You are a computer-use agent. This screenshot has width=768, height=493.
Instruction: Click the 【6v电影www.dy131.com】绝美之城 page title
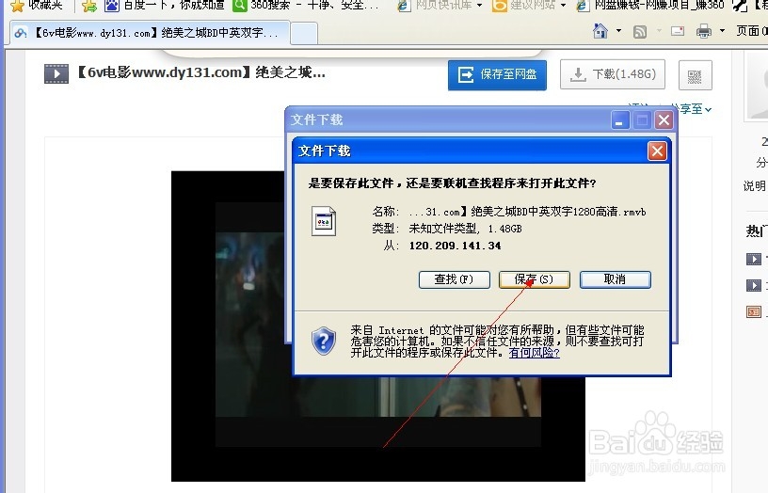click(x=201, y=73)
